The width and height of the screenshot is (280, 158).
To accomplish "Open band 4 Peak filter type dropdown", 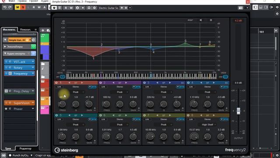I will click(x=207, y=92).
